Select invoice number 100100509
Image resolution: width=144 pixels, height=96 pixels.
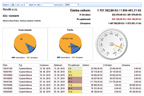point(8,79)
